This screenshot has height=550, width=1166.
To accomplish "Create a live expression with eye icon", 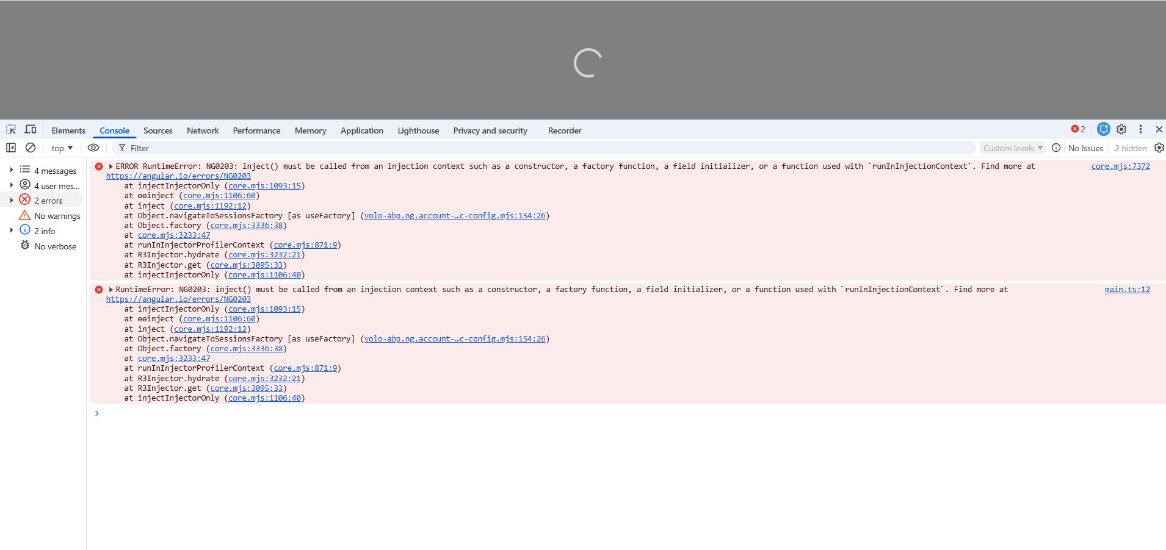I will (93, 148).
